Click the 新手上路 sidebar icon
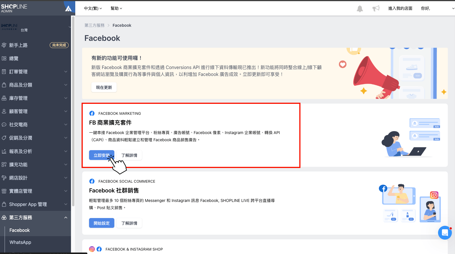455x254 pixels. (x=4, y=45)
